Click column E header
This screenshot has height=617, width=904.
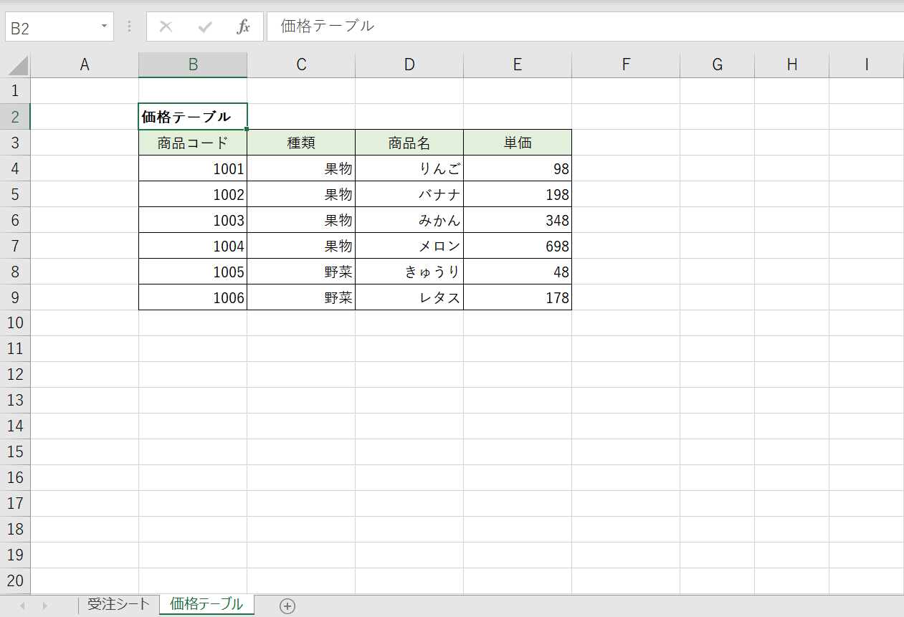tap(517, 64)
